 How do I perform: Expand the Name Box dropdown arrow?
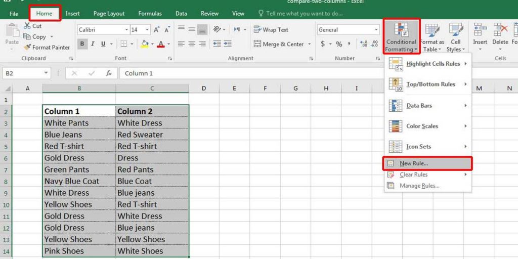click(46, 73)
